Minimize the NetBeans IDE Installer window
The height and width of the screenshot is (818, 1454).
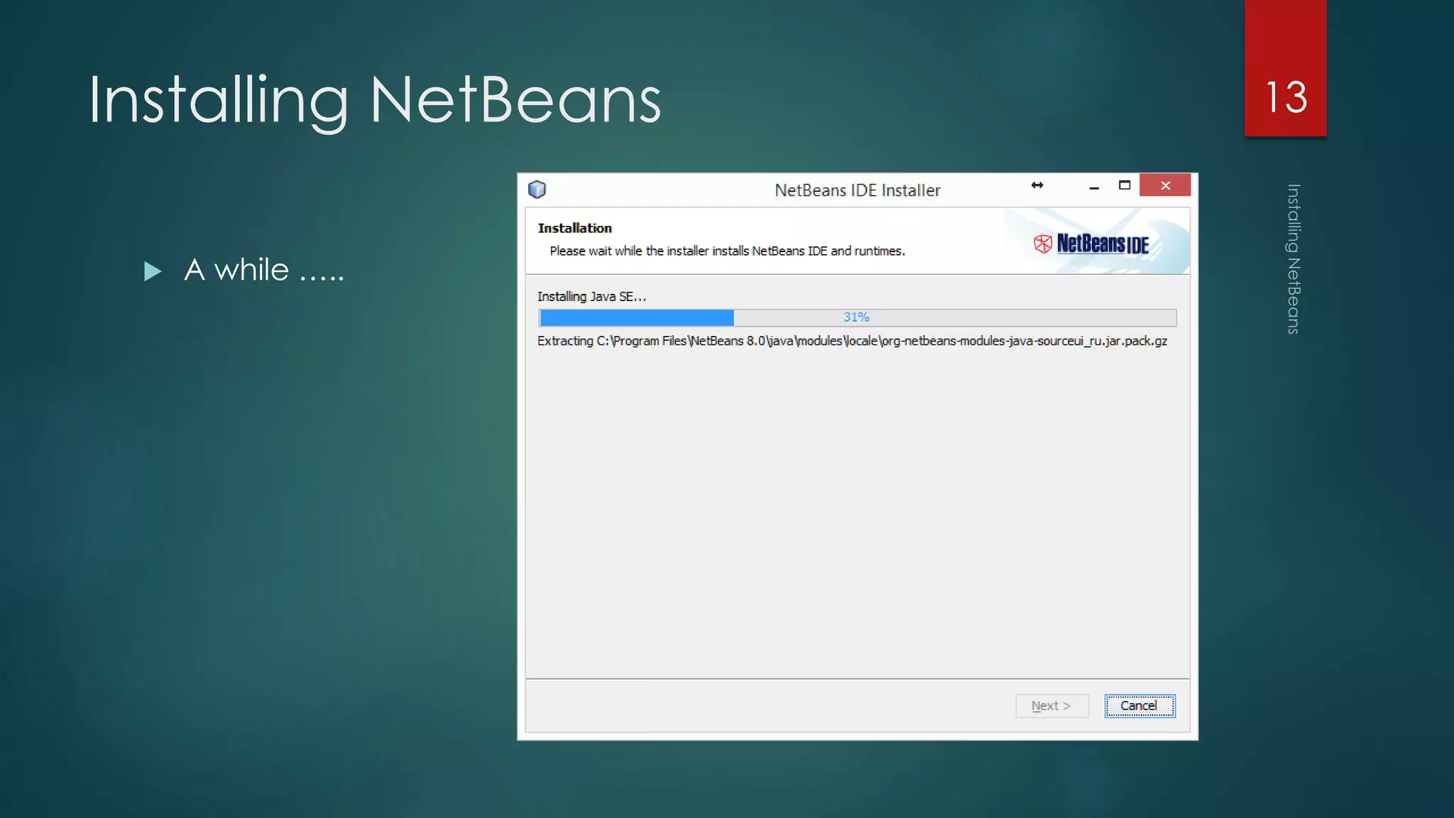pos(1094,187)
